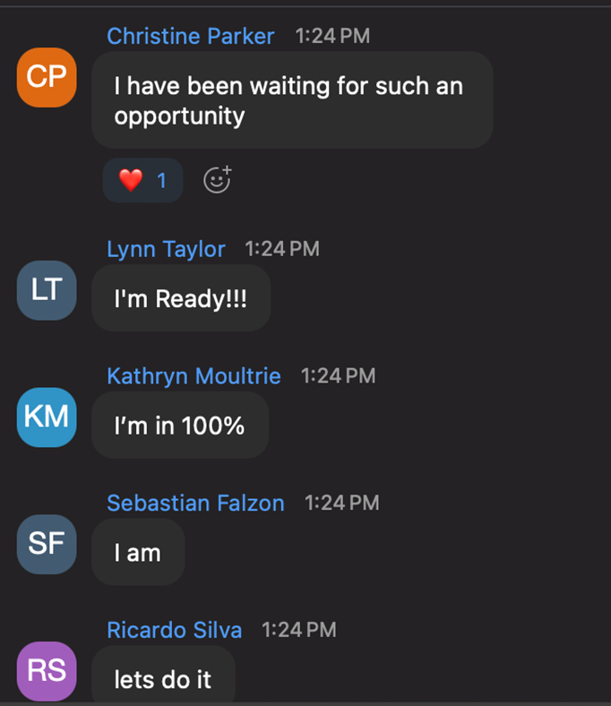Select the Sebastian Falzon name label
This screenshot has width=611, height=706.
tap(195, 504)
